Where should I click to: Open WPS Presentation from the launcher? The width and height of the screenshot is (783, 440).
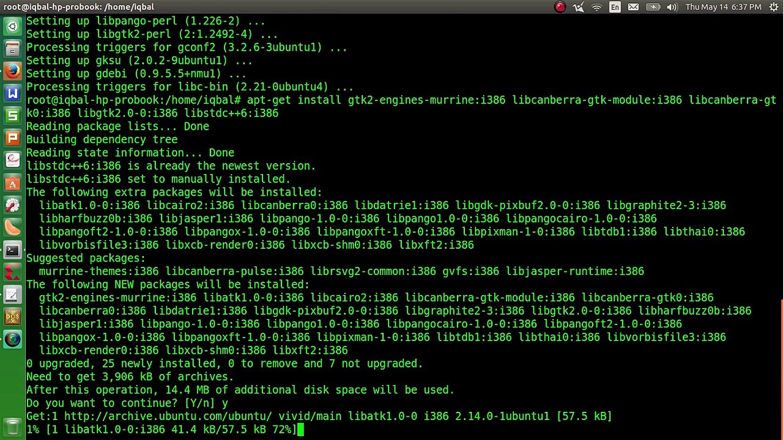point(12,138)
